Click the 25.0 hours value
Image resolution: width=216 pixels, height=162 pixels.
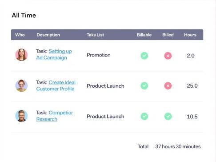pos(192,86)
